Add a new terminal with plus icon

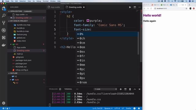(x=121, y=89)
